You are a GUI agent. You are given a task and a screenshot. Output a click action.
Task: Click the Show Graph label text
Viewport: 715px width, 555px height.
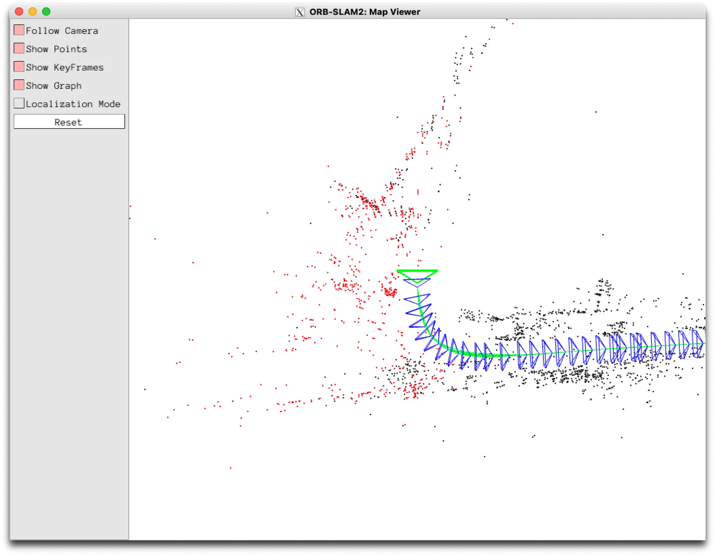click(53, 86)
